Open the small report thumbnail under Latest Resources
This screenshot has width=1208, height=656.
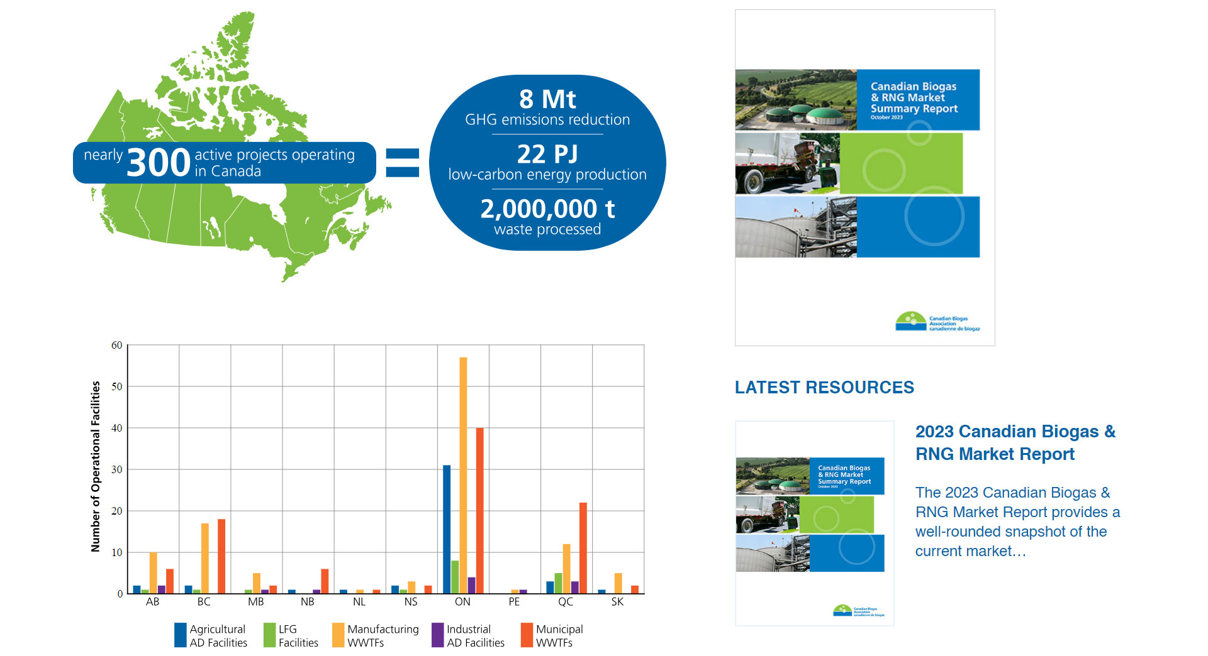point(815,523)
